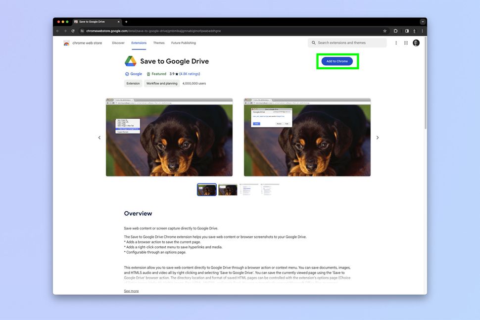Select Future Publishing in the navigation

pyautogui.click(x=183, y=43)
